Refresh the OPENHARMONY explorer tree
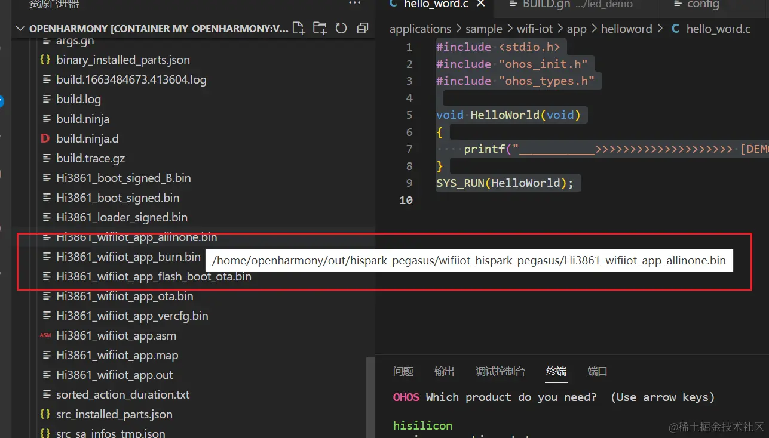Screen dimensions: 769x438 [341, 28]
